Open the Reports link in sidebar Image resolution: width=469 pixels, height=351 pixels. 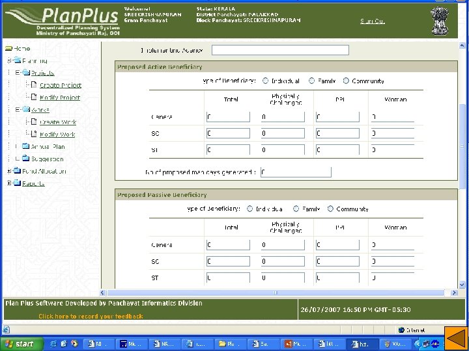33,183
